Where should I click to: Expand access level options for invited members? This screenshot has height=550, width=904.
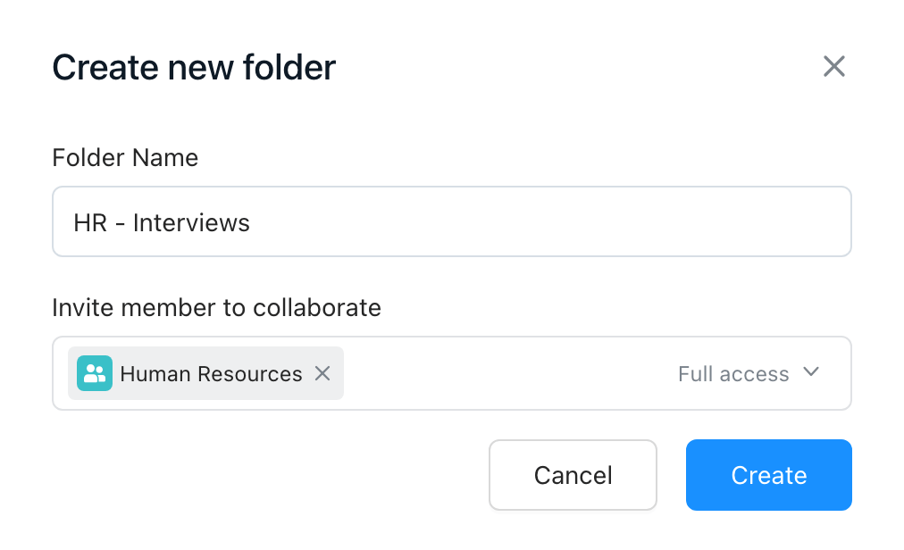pos(749,373)
